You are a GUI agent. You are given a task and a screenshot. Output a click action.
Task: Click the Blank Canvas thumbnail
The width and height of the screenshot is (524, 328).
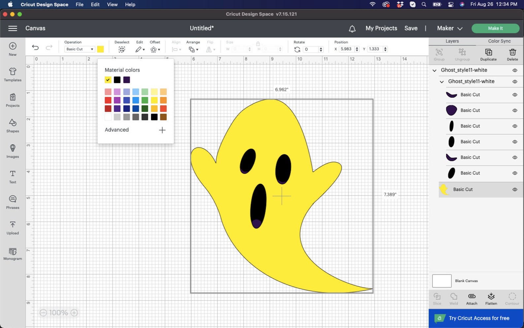pyautogui.click(x=442, y=281)
